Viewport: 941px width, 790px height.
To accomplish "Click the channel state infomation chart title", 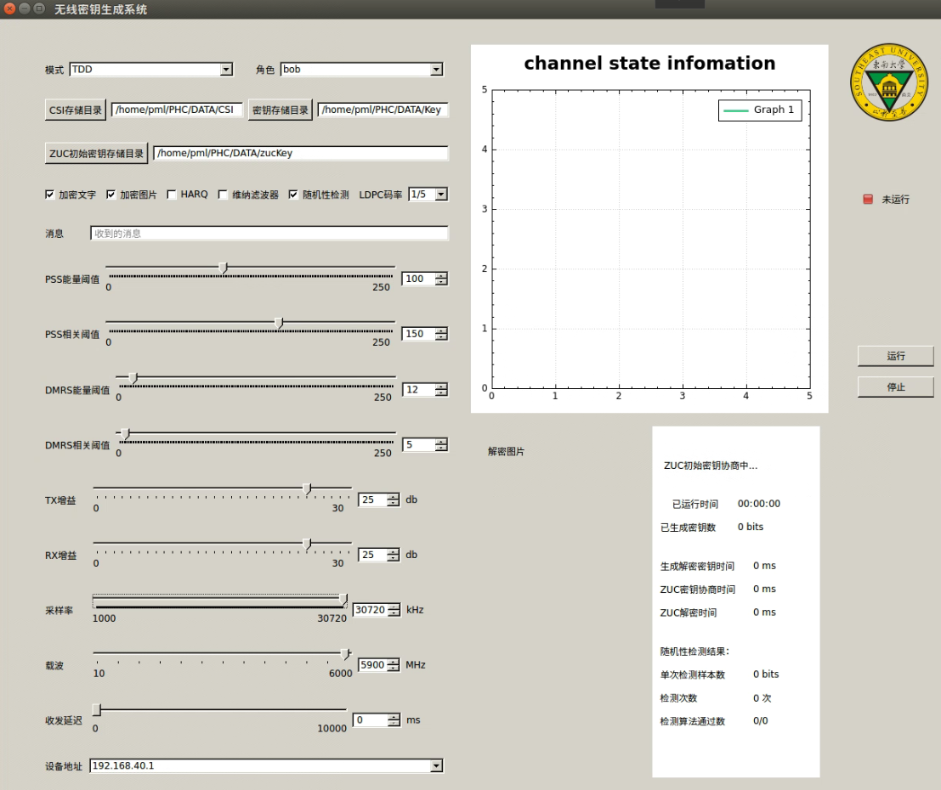I will [x=649, y=63].
